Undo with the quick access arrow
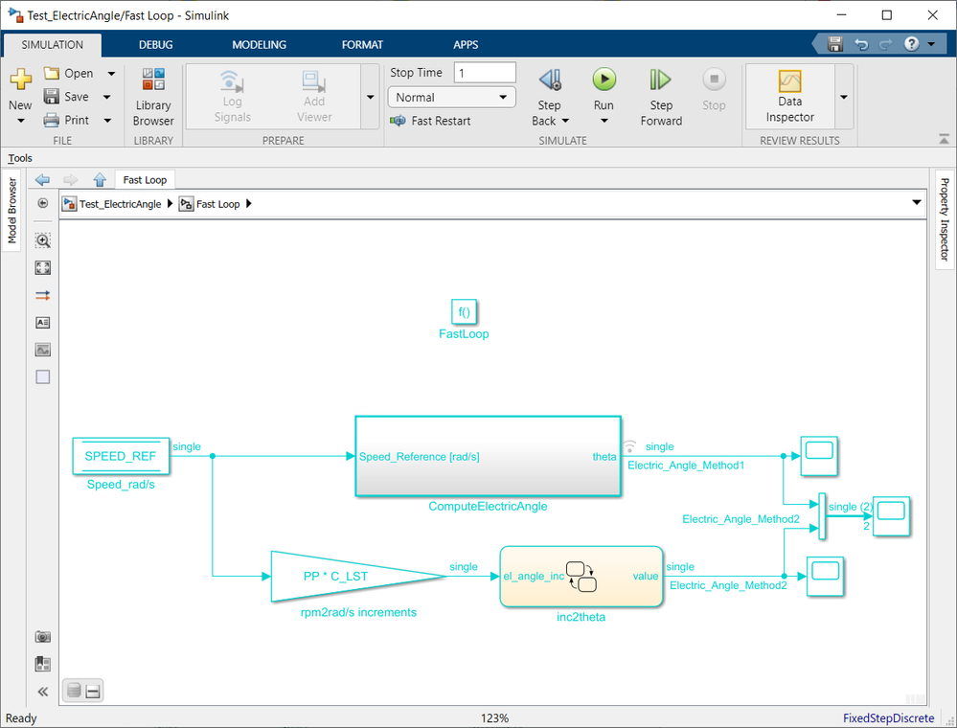 pos(861,44)
